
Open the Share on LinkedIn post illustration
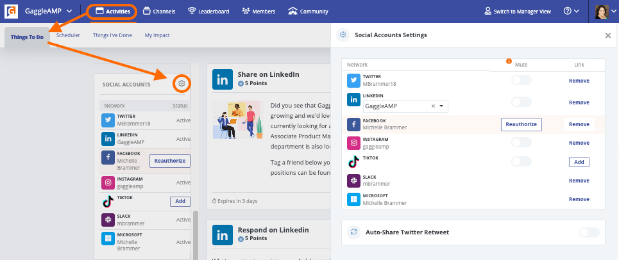pos(237,120)
